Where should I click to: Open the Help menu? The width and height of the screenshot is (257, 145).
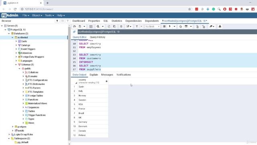[61, 15]
